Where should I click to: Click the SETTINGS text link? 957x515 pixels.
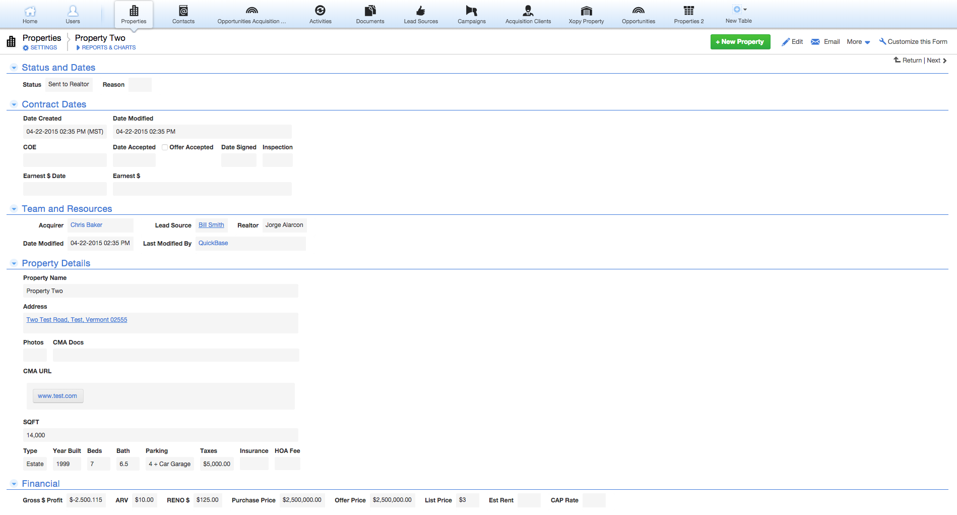pos(44,48)
